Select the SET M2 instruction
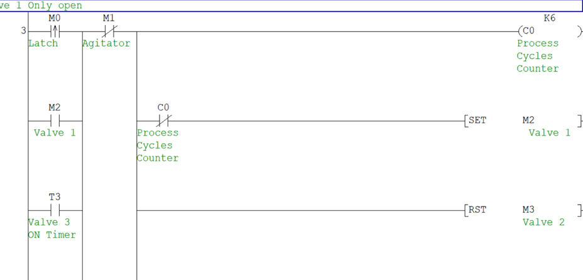The image size is (583, 280). (x=477, y=121)
